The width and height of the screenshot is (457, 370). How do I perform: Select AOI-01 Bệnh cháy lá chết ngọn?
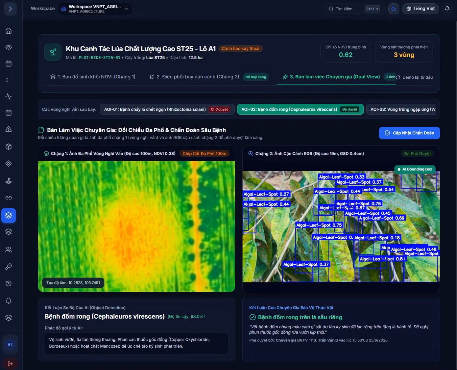pos(167,109)
